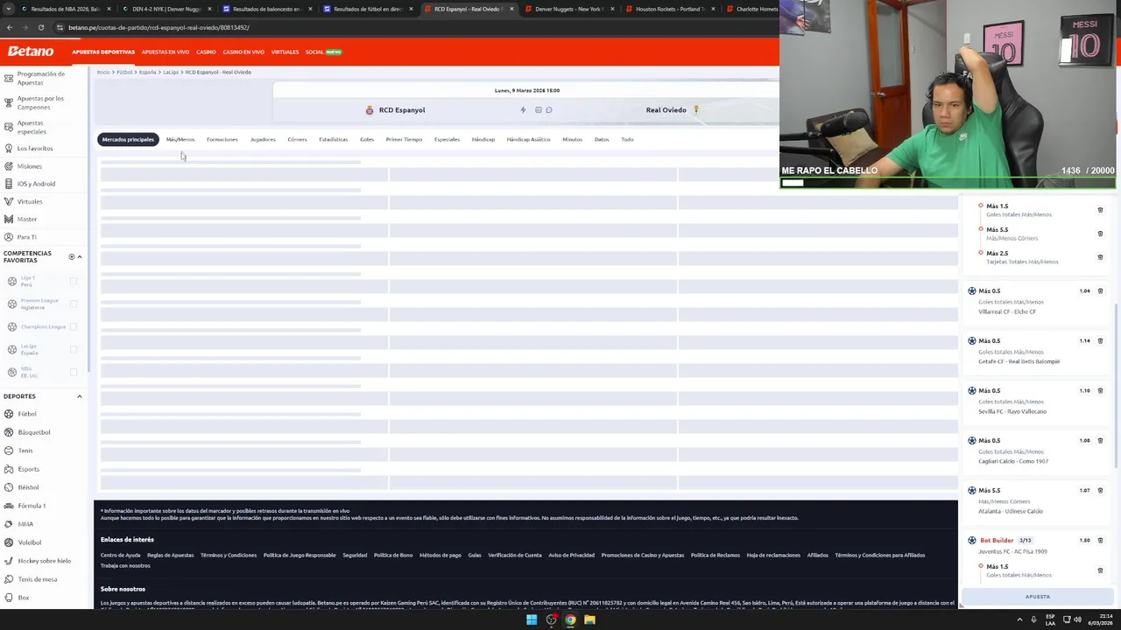The height and width of the screenshot is (630, 1121).
Task: Open the stats icon in match header
Action: coord(538,110)
